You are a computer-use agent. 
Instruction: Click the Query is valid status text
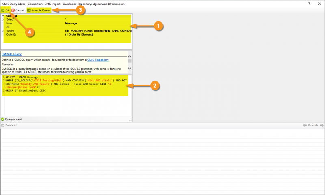tap(13, 119)
